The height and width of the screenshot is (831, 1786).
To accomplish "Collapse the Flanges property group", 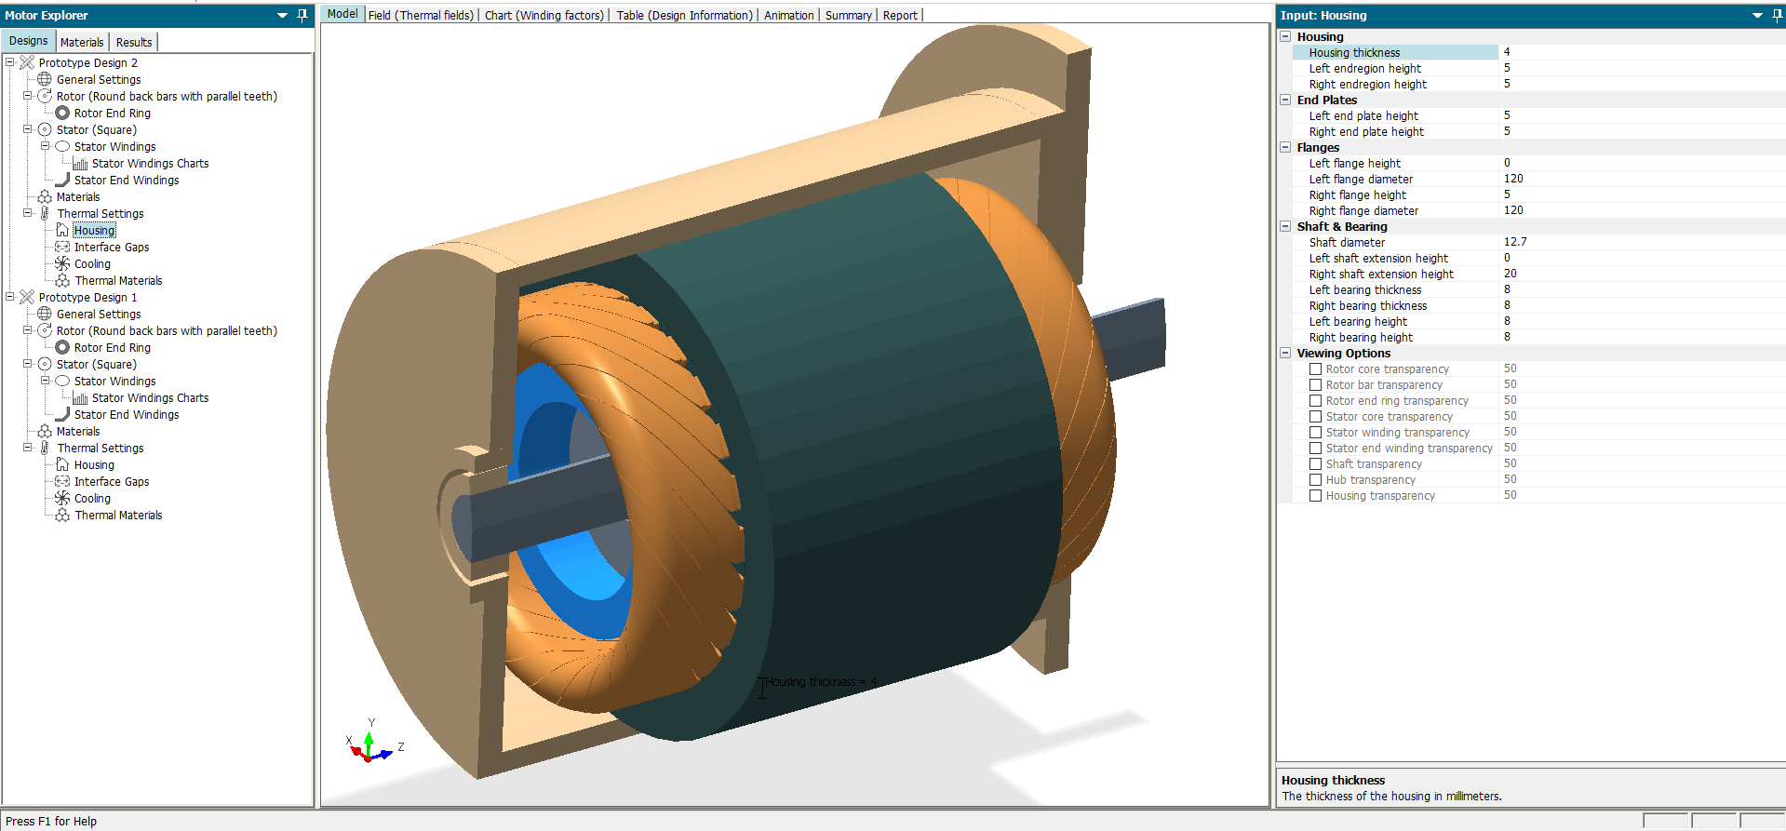I will coord(1285,147).
